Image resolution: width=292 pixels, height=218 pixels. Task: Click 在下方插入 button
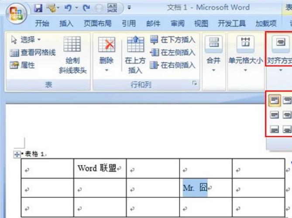click(x=173, y=40)
